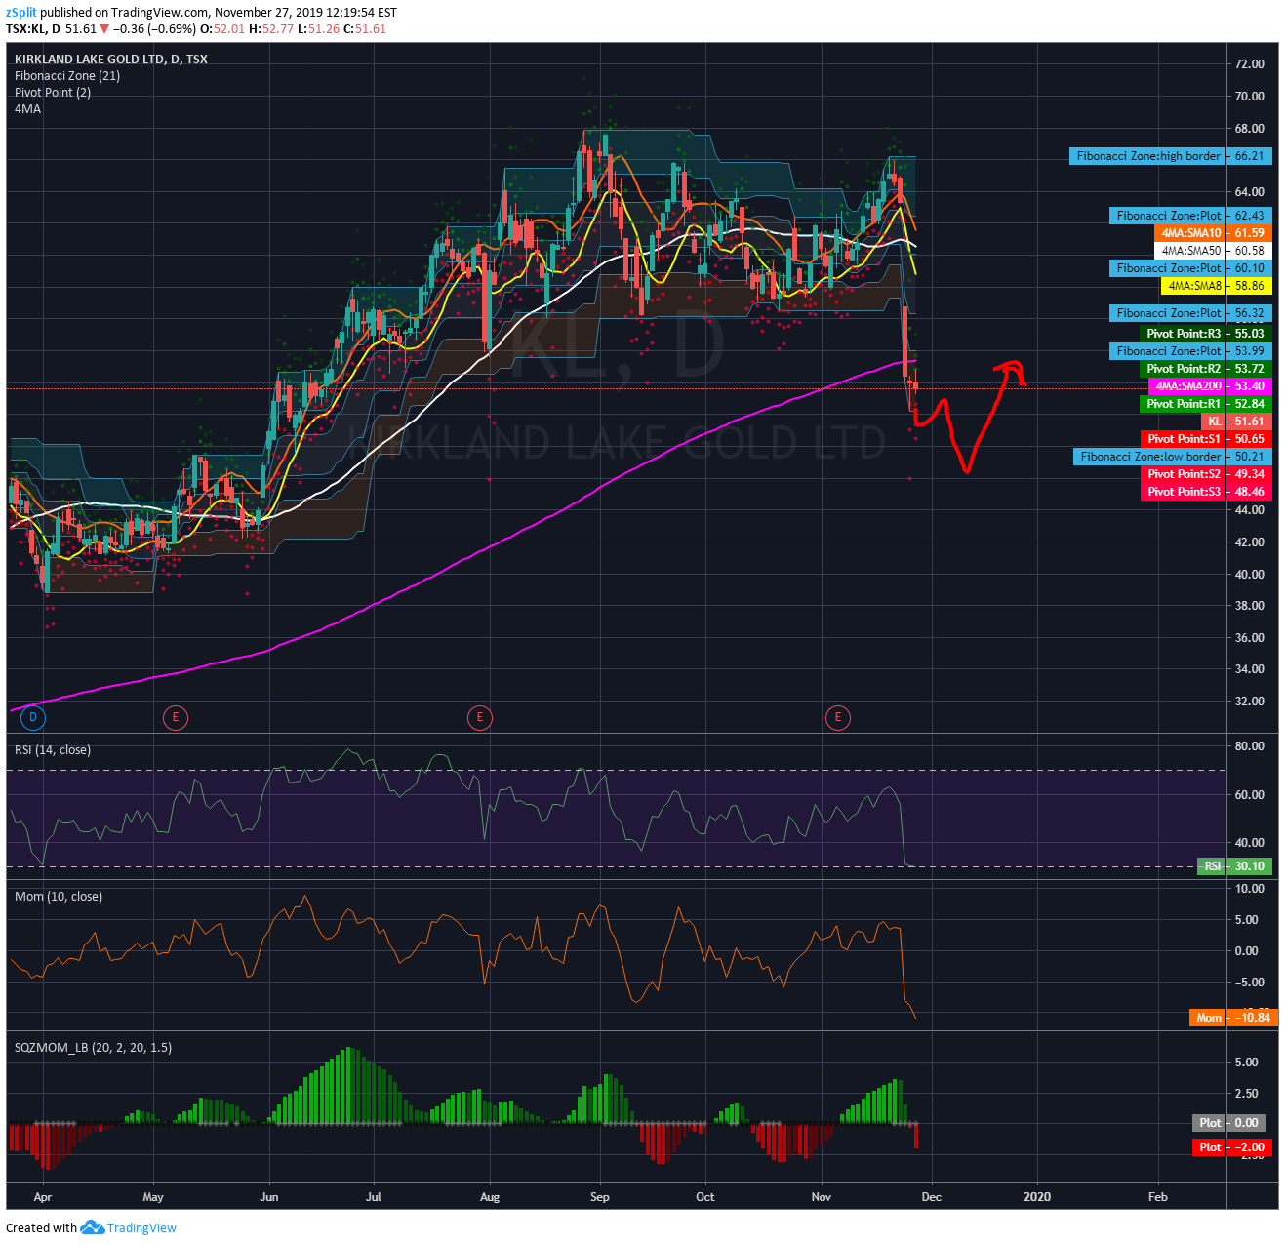Click the Pivot Point:R3 55.03 tag
Viewport: 1285px width, 1245px height.
1206,334
